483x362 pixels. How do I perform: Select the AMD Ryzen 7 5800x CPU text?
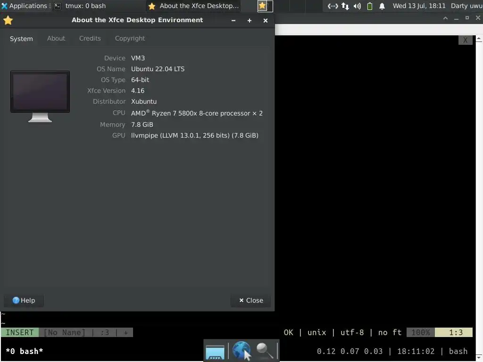click(x=197, y=113)
